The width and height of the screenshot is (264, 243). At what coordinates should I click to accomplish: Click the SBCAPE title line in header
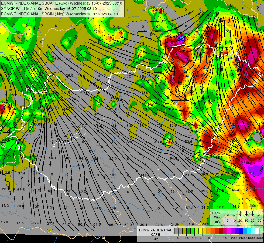[x=62, y=3]
